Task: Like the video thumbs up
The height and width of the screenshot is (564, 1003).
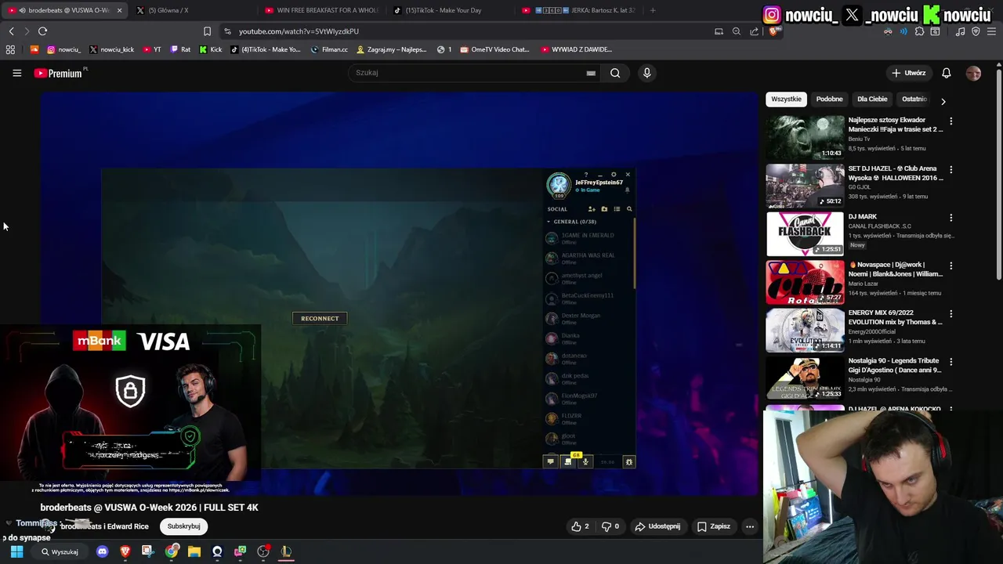Action: (x=580, y=526)
